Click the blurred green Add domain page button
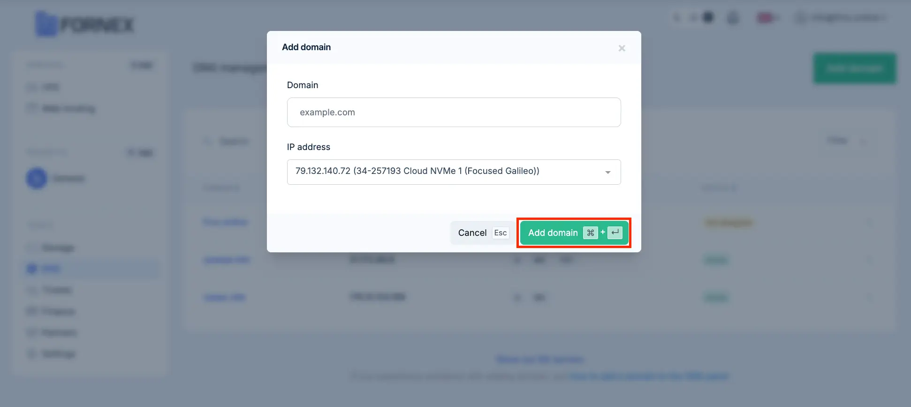Image resolution: width=911 pixels, height=407 pixels. tap(855, 68)
